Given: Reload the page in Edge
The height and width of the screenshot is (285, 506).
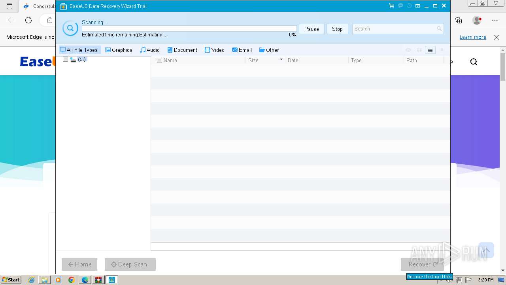Looking at the screenshot, I should tap(28, 20).
